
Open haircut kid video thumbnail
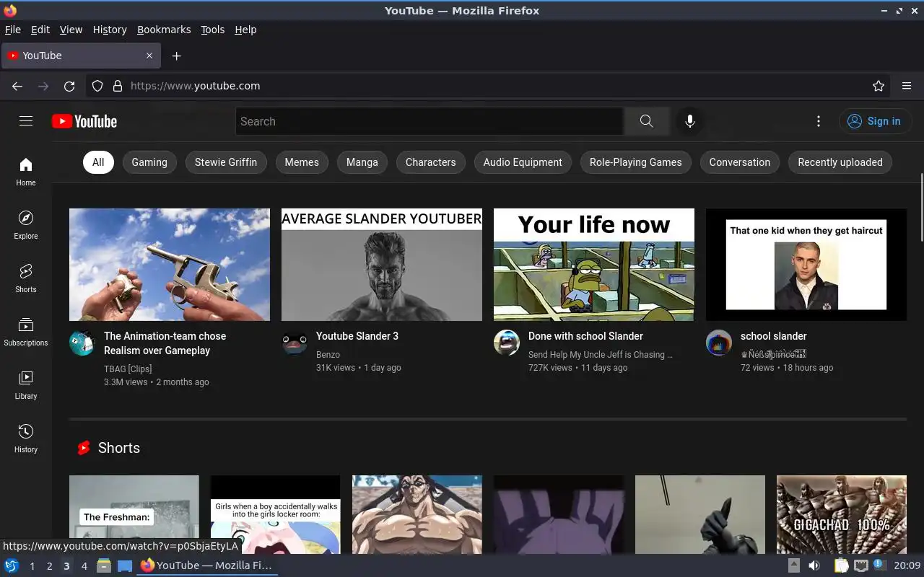(x=806, y=265)
